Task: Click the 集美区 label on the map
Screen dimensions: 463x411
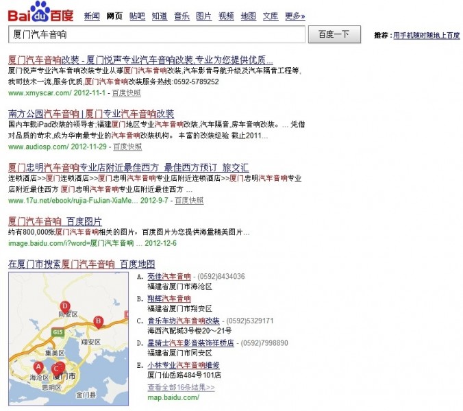Action: 55,353
